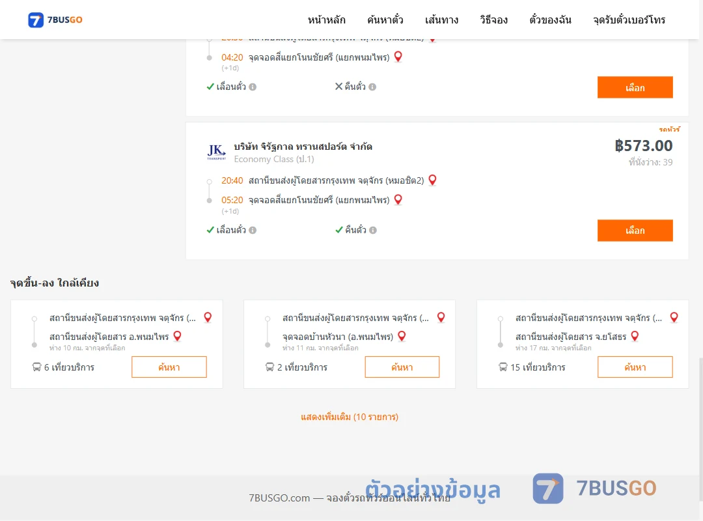
Task: Open the วิธีจอง menu item
Action: [x=493, y=20]
